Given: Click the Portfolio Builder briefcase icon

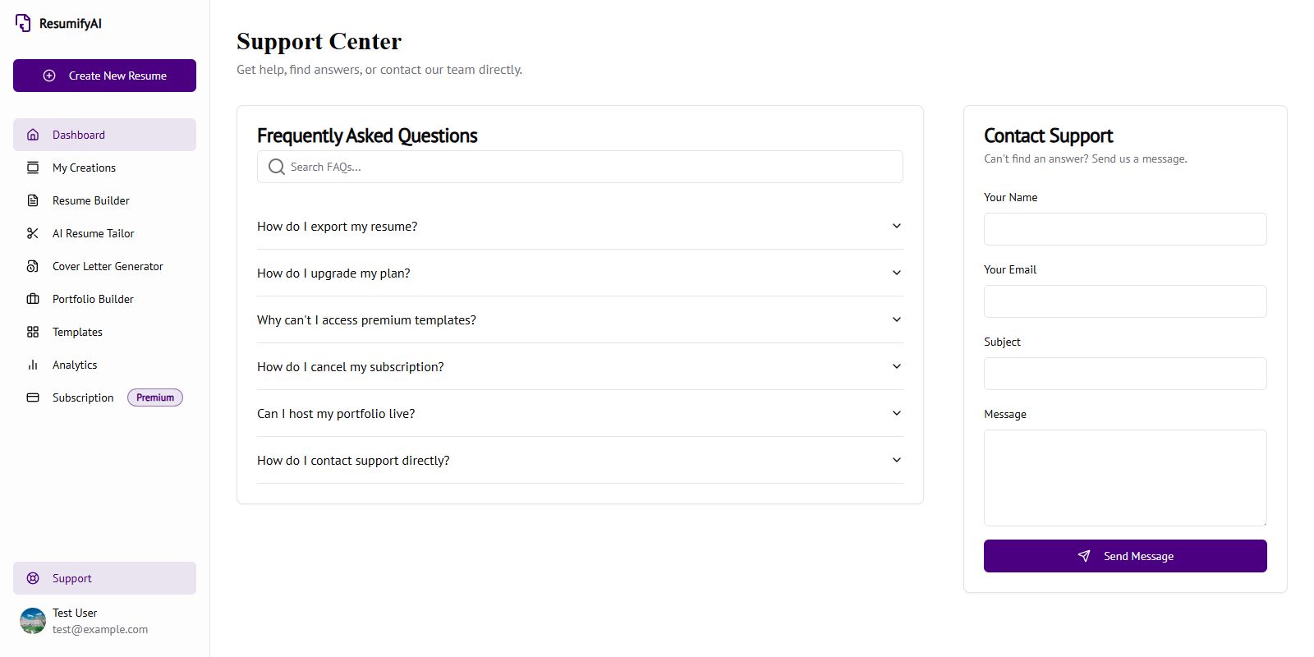Looking at the screenshot, I should [x=33, y=299].
